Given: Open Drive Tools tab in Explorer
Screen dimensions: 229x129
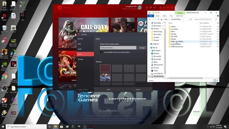Looking at the screenshot, I should [x=180, y=16].
